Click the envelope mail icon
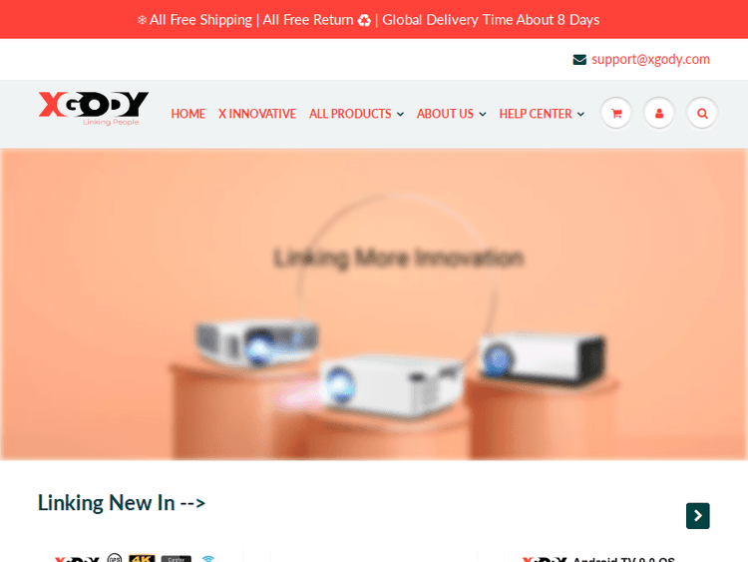This screenshot has height=562, width=748. (579, 60)
